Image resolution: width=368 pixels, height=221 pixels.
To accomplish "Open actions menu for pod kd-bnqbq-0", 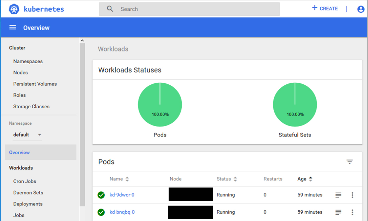I will click(352, 212).
